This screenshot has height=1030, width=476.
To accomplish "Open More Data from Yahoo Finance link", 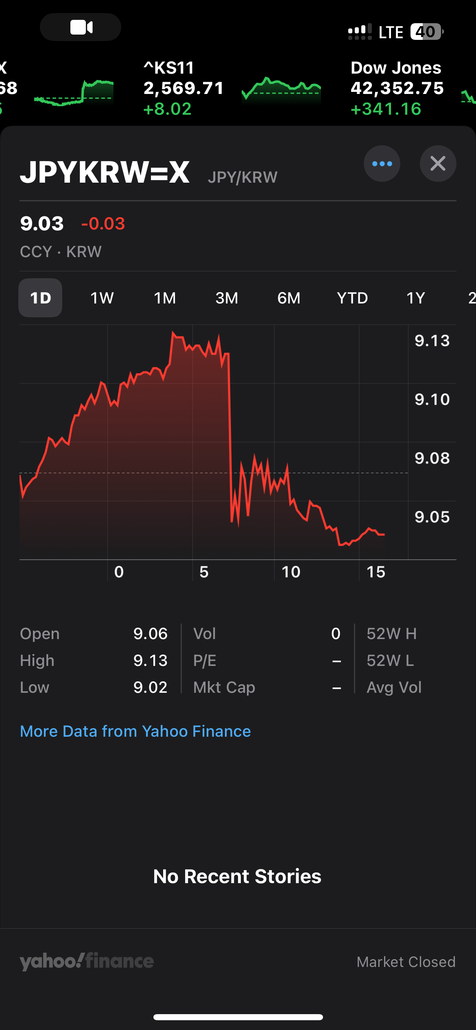I will 135,731.
